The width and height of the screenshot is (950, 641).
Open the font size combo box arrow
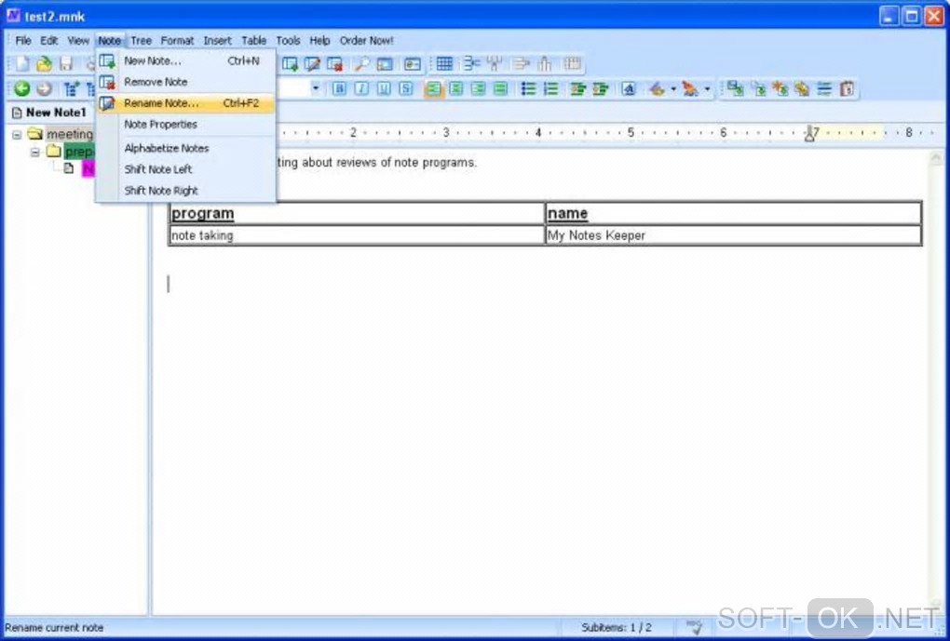[315, 89]
